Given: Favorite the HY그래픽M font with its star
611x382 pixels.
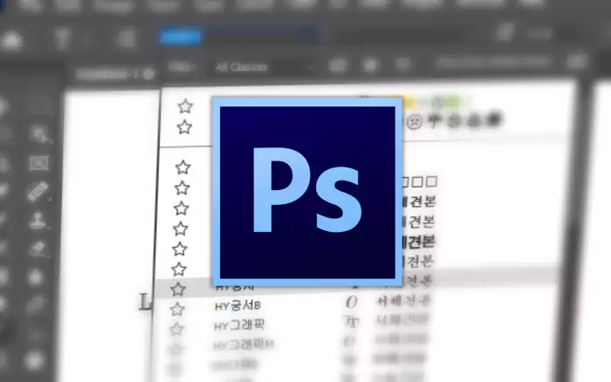Looking at the screenshot, I should [x=175, y=349].
